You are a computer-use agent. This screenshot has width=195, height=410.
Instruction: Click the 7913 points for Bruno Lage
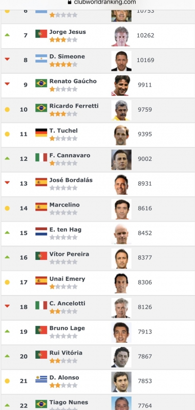[145, 332]
